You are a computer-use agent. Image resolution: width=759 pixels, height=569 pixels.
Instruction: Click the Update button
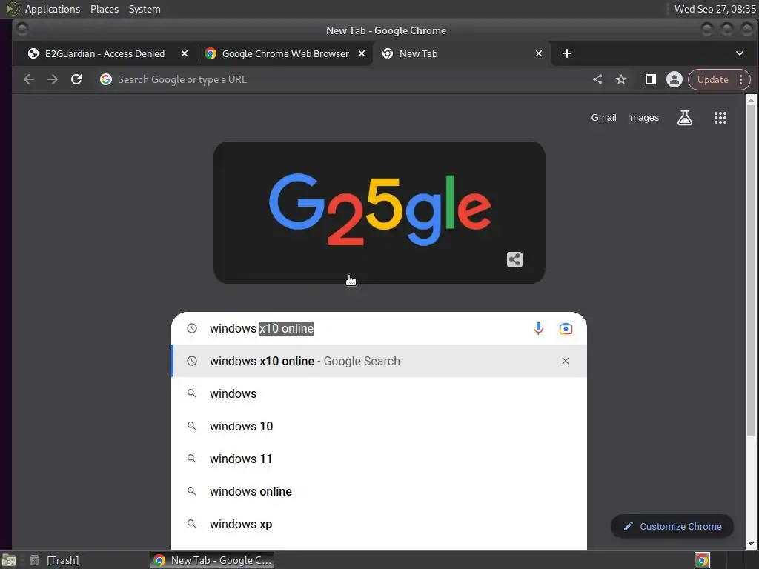[x=712, y=79]
